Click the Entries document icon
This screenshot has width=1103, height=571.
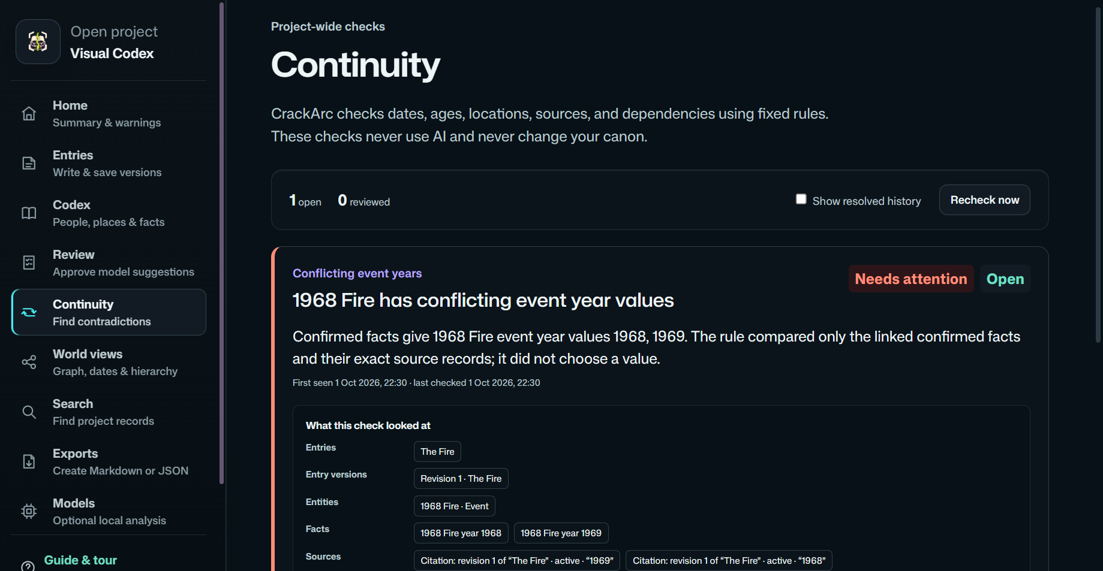29,163
